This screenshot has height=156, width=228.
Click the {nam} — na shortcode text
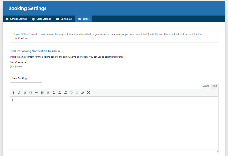pos(16,67)
